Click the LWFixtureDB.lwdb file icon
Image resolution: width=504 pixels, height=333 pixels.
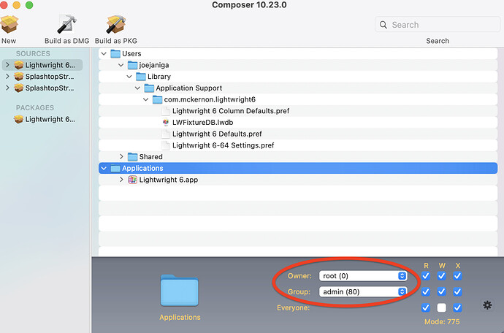[166, 122]
